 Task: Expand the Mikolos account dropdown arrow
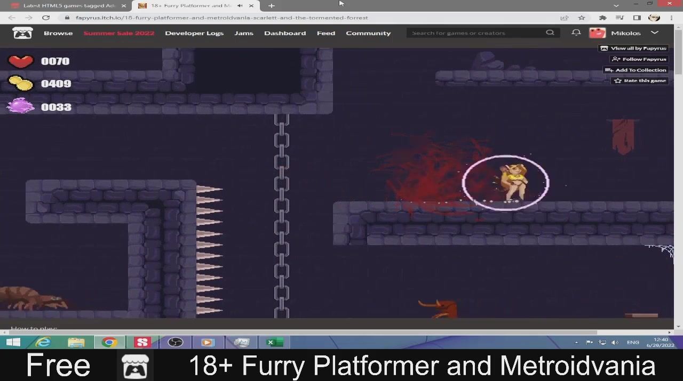click(x=655, y=33)
